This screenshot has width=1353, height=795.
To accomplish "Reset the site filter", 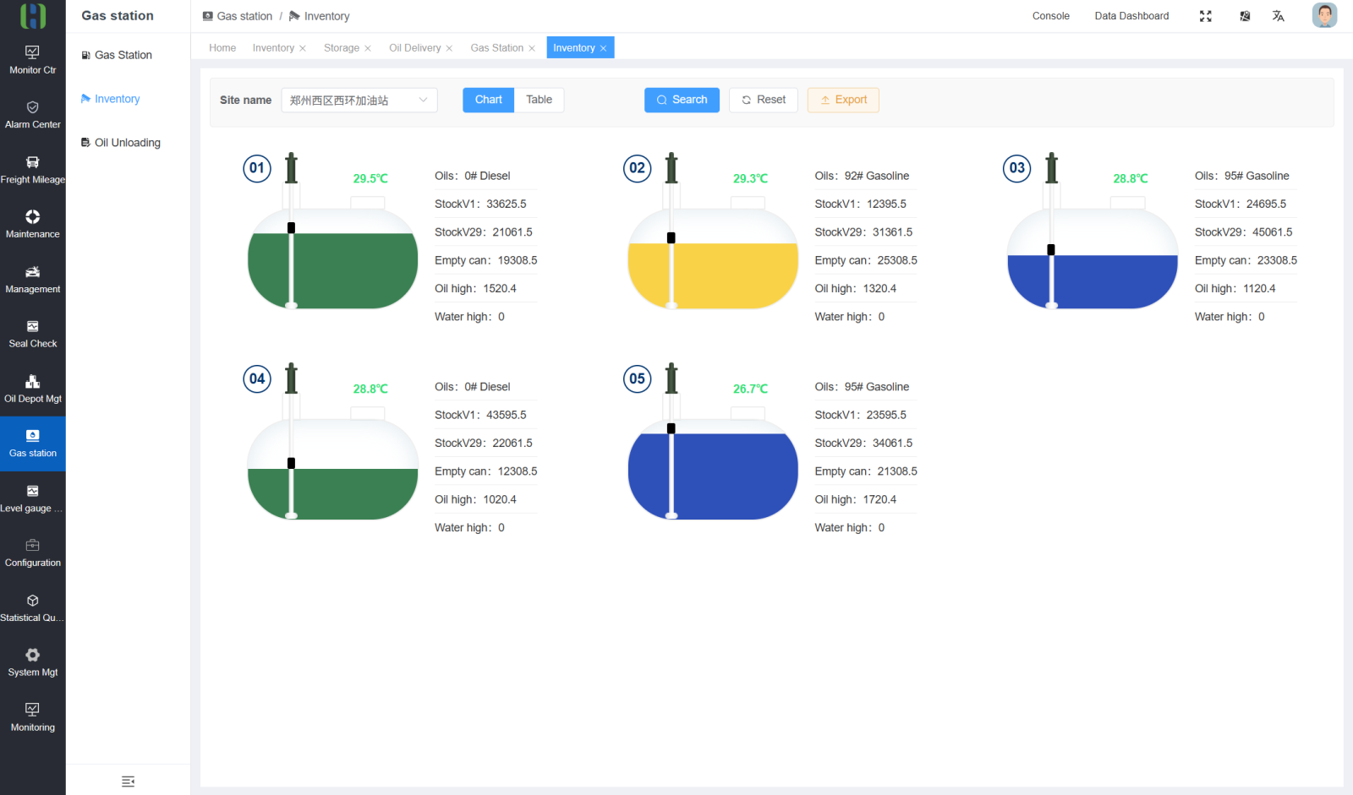I will click(764, 100).
